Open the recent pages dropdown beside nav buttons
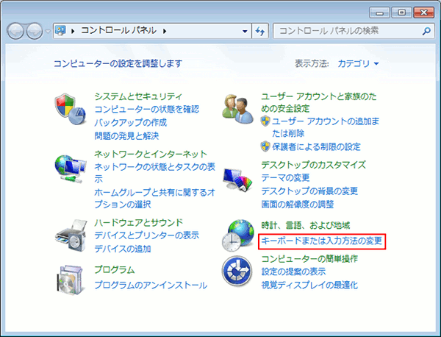The height and width of the screenshot is (337, 441). point(48,32)
